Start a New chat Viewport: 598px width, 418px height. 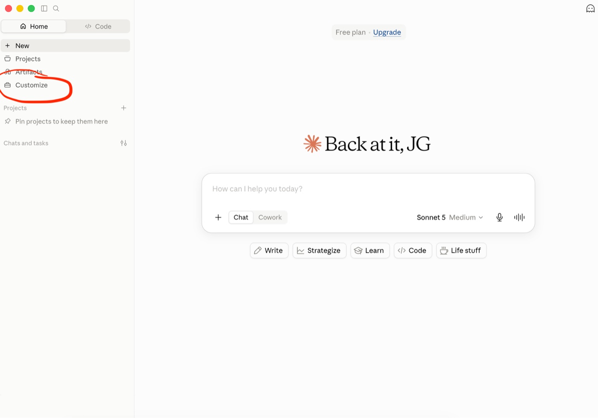[x=65, y=46]
